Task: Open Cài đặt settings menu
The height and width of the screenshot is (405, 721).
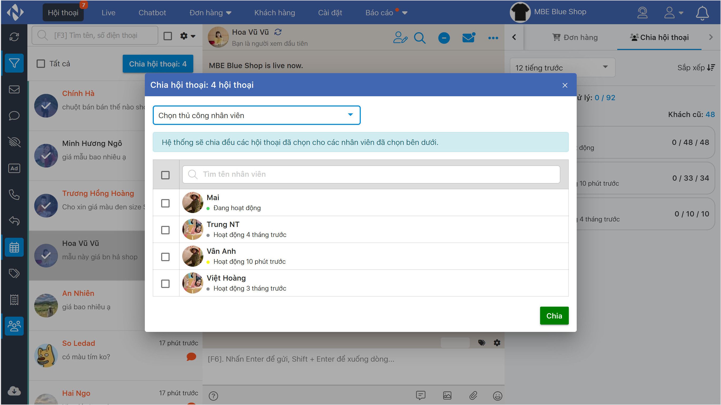Action: tap(330, 13)
